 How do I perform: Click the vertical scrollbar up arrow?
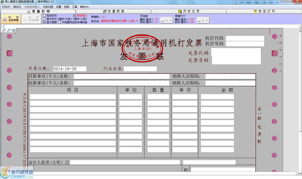click(x=300, y=30)
